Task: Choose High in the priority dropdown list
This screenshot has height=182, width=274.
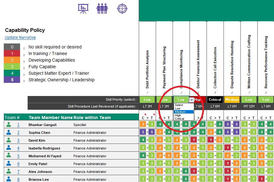Action: pos(184,115)
